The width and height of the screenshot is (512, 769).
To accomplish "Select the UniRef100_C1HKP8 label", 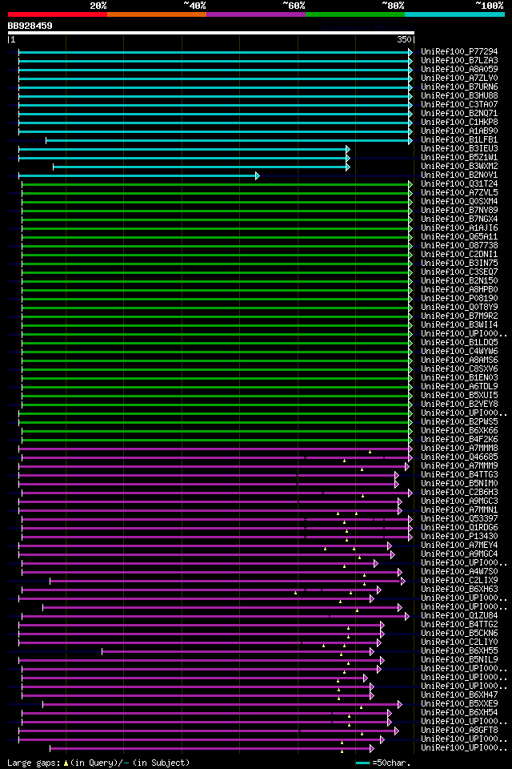I will pyautogui.click(x=459, y=122).
